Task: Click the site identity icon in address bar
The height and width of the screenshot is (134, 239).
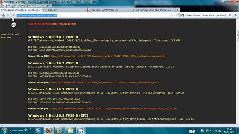Action: [x=14, y=15]
